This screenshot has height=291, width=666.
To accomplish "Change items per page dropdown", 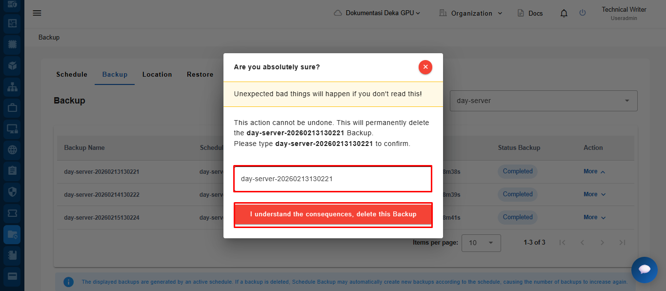I will coord(481,243).
